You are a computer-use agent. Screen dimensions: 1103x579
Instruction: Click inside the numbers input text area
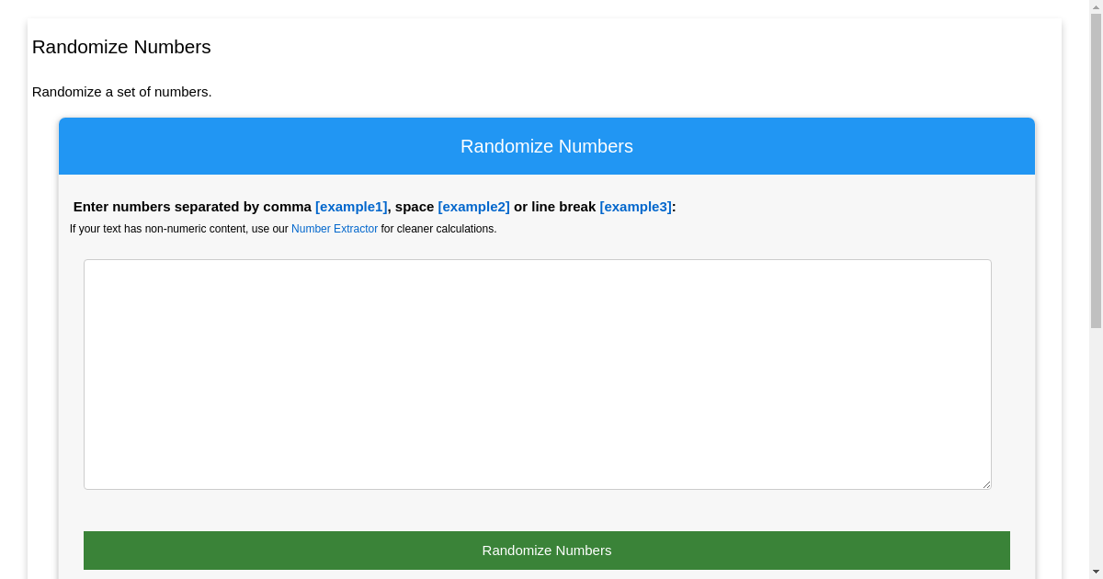coord(537,373)
